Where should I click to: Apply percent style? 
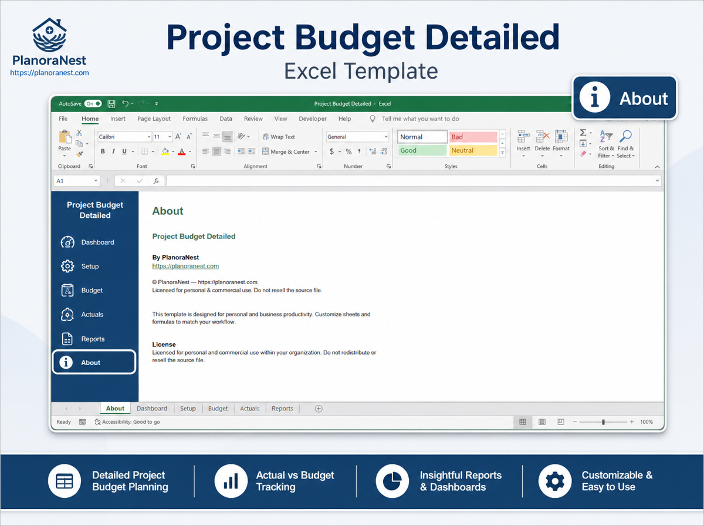point(348,151)
